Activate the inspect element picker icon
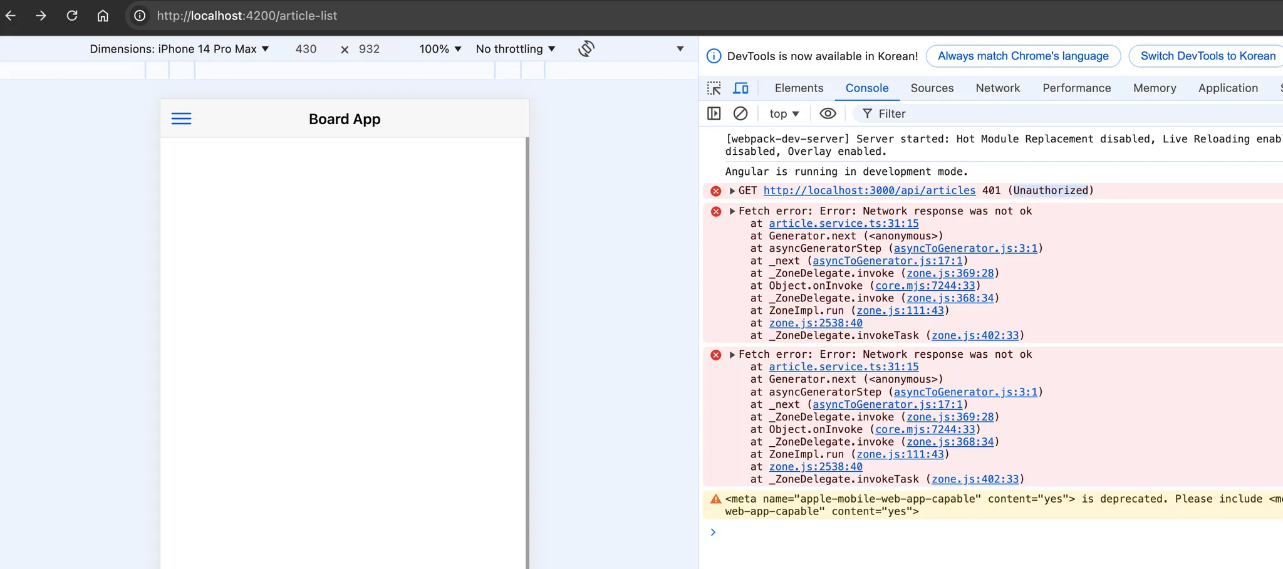The image size is (1283, 569). 714,88
